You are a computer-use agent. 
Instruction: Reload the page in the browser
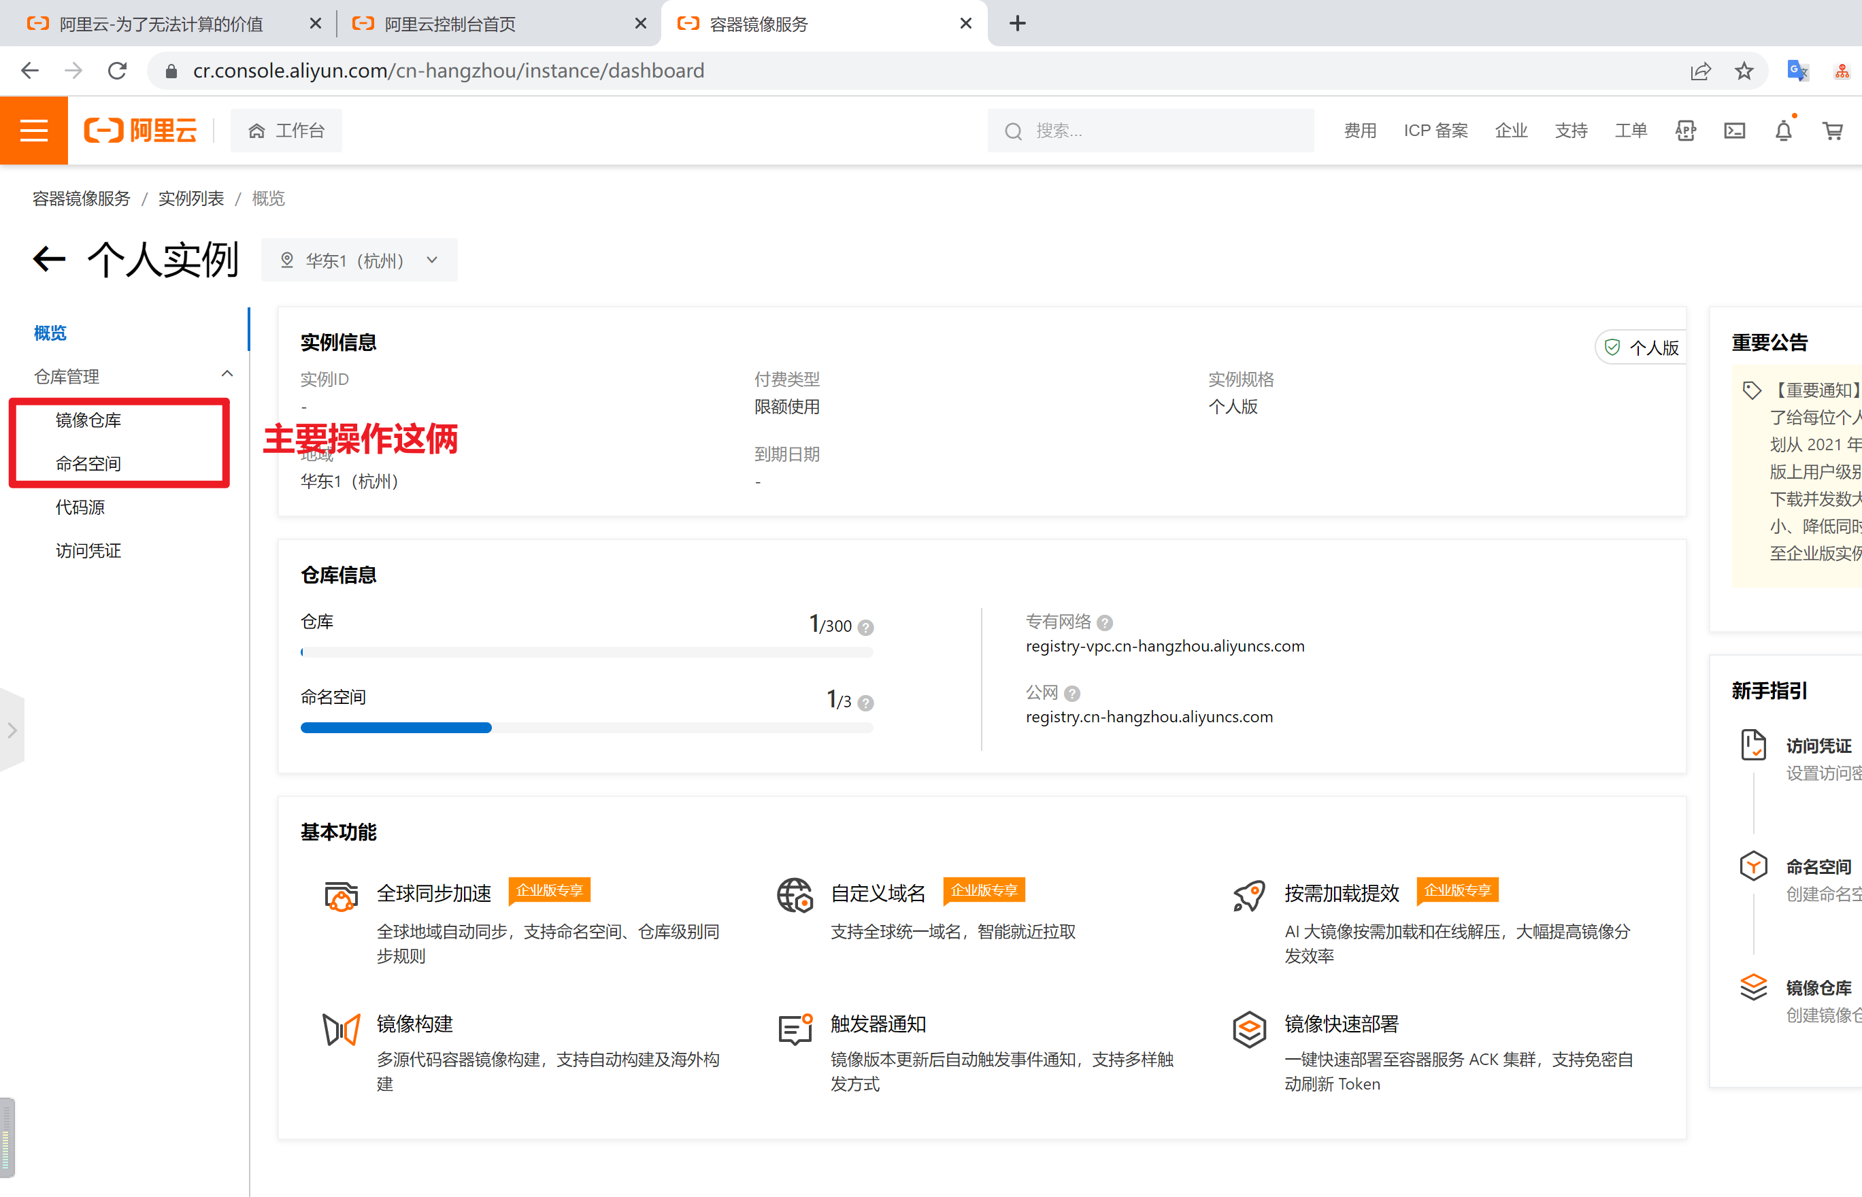click(118, 71)
